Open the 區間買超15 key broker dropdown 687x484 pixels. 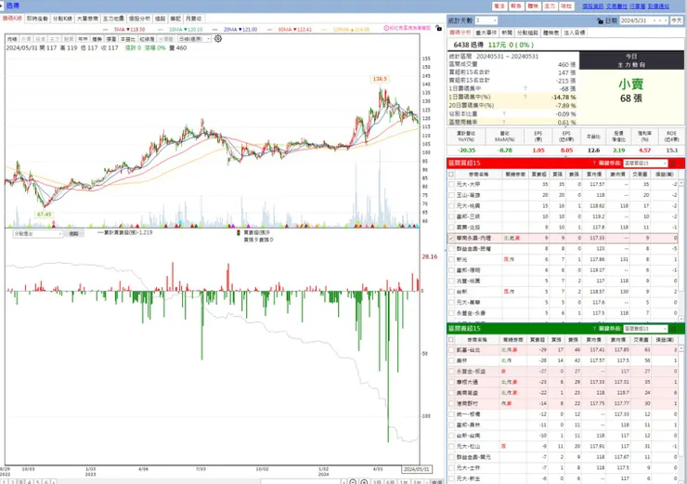pyautogui.click(x=645, y=164)
